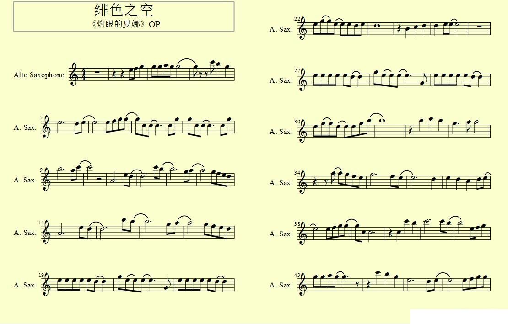The width and height of the screenshot is (508, 324).
Task: Select measure number 15
Action: pyautogui.click(x=41, y=223)
